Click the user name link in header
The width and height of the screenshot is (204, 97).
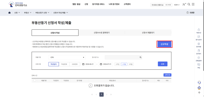(157, 5)
